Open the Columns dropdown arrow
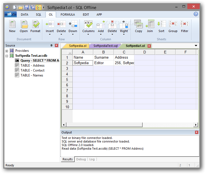206x174 pixels. (x=88, y=35)
